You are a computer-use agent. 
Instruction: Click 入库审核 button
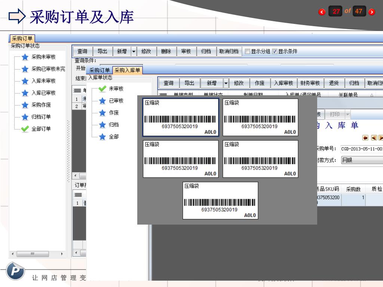pyautogui.click(x=284, y=83)
